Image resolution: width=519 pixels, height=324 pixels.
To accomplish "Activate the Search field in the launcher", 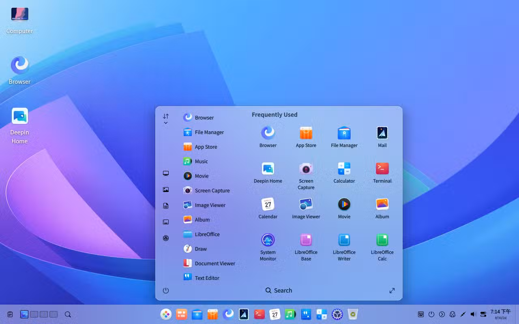I will pos(279,290).
